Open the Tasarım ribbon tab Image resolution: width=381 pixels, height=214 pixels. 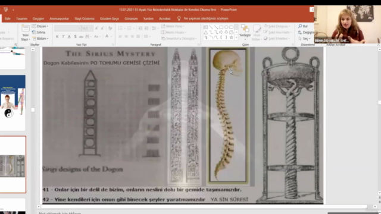(21, 18)
